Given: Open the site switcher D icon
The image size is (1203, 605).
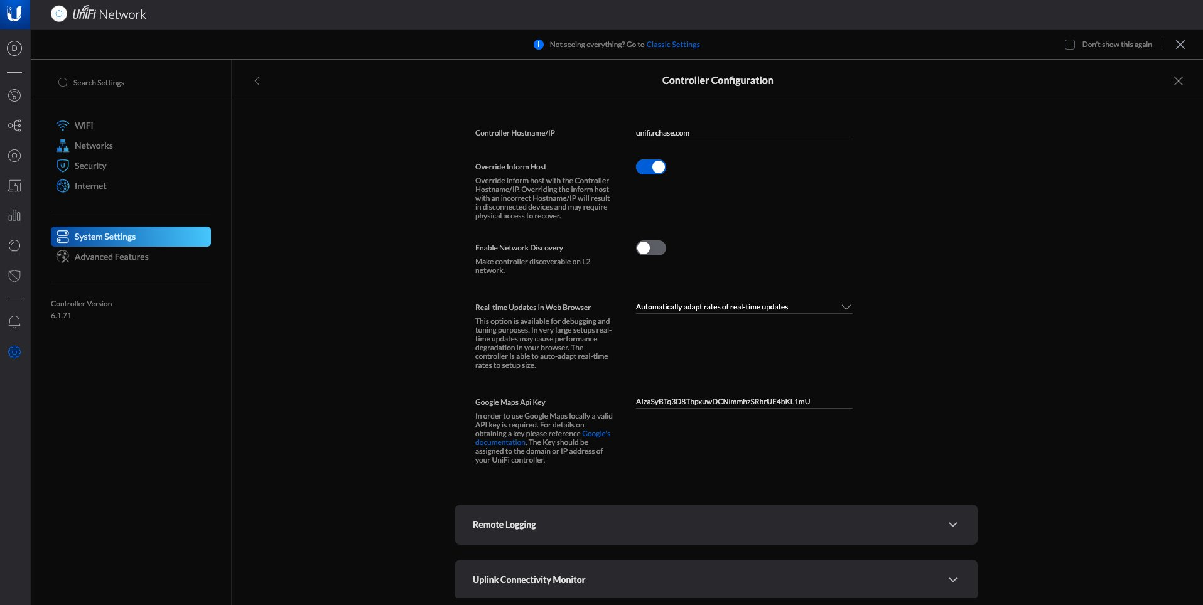Looking at the screenshot, I should pos(14,48).
